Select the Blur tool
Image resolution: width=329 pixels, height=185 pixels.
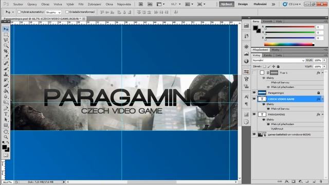pos(6,97)
